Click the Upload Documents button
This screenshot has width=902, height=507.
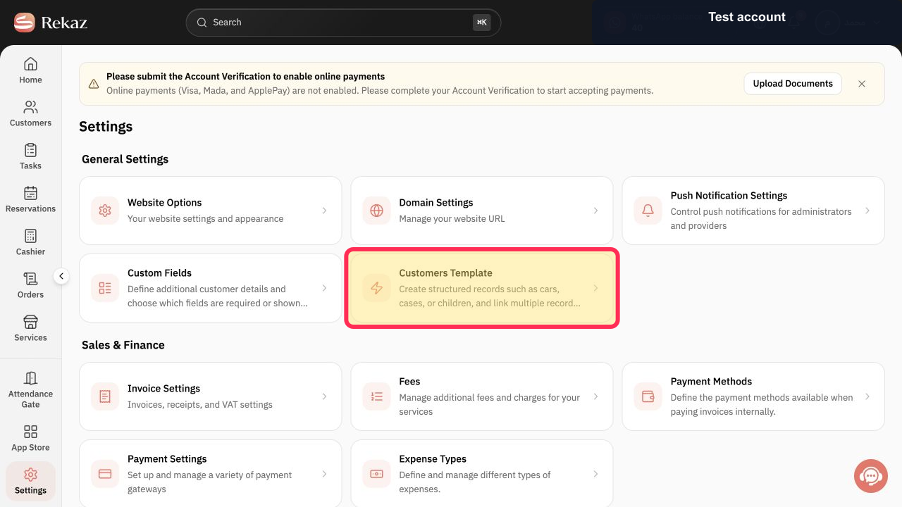click(793, 83)
